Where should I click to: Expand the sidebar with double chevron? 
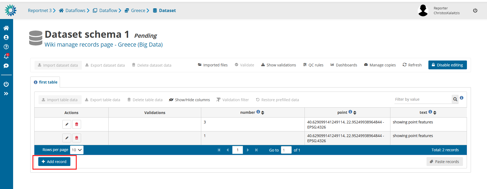tap(6, 94)
